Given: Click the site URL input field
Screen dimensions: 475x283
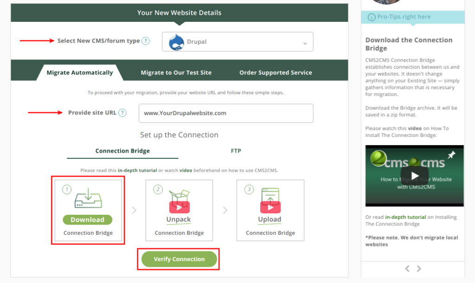Looking at the screenshot, I should pos(226,113).
